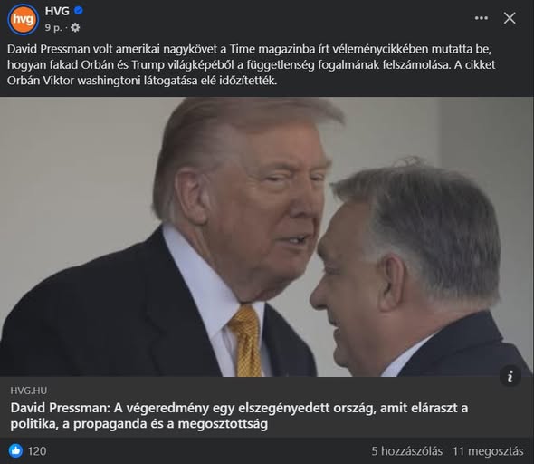This screenshot has width=534, height=464.
Task: Click the post caption starting 'David Pressman volt'
Action: (252, 64)
